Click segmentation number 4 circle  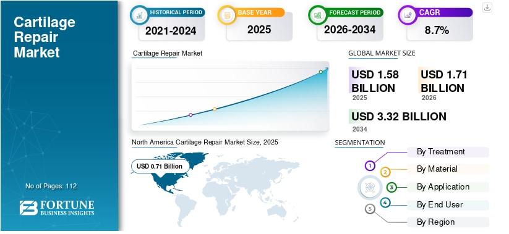pos(385,203)
